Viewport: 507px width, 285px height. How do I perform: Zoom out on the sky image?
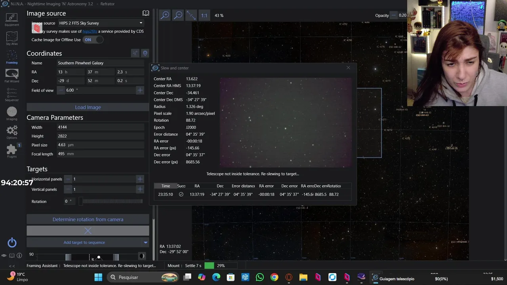(x=178, y=15)
